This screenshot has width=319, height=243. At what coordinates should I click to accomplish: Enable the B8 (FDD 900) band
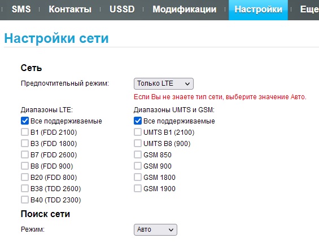25,166
